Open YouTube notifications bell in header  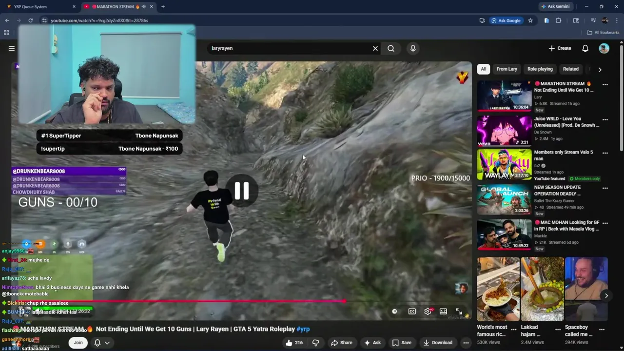[x=585, y=48]
